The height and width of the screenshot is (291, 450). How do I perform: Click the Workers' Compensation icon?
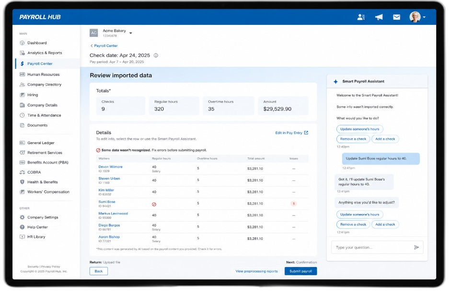click(22, 192)
